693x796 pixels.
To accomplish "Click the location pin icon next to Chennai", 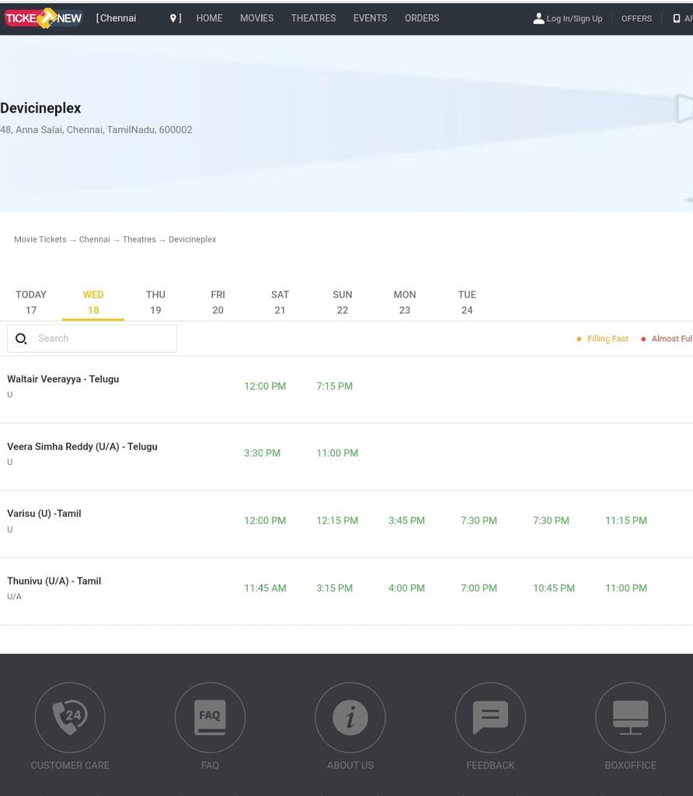I will tap(173, 19).
